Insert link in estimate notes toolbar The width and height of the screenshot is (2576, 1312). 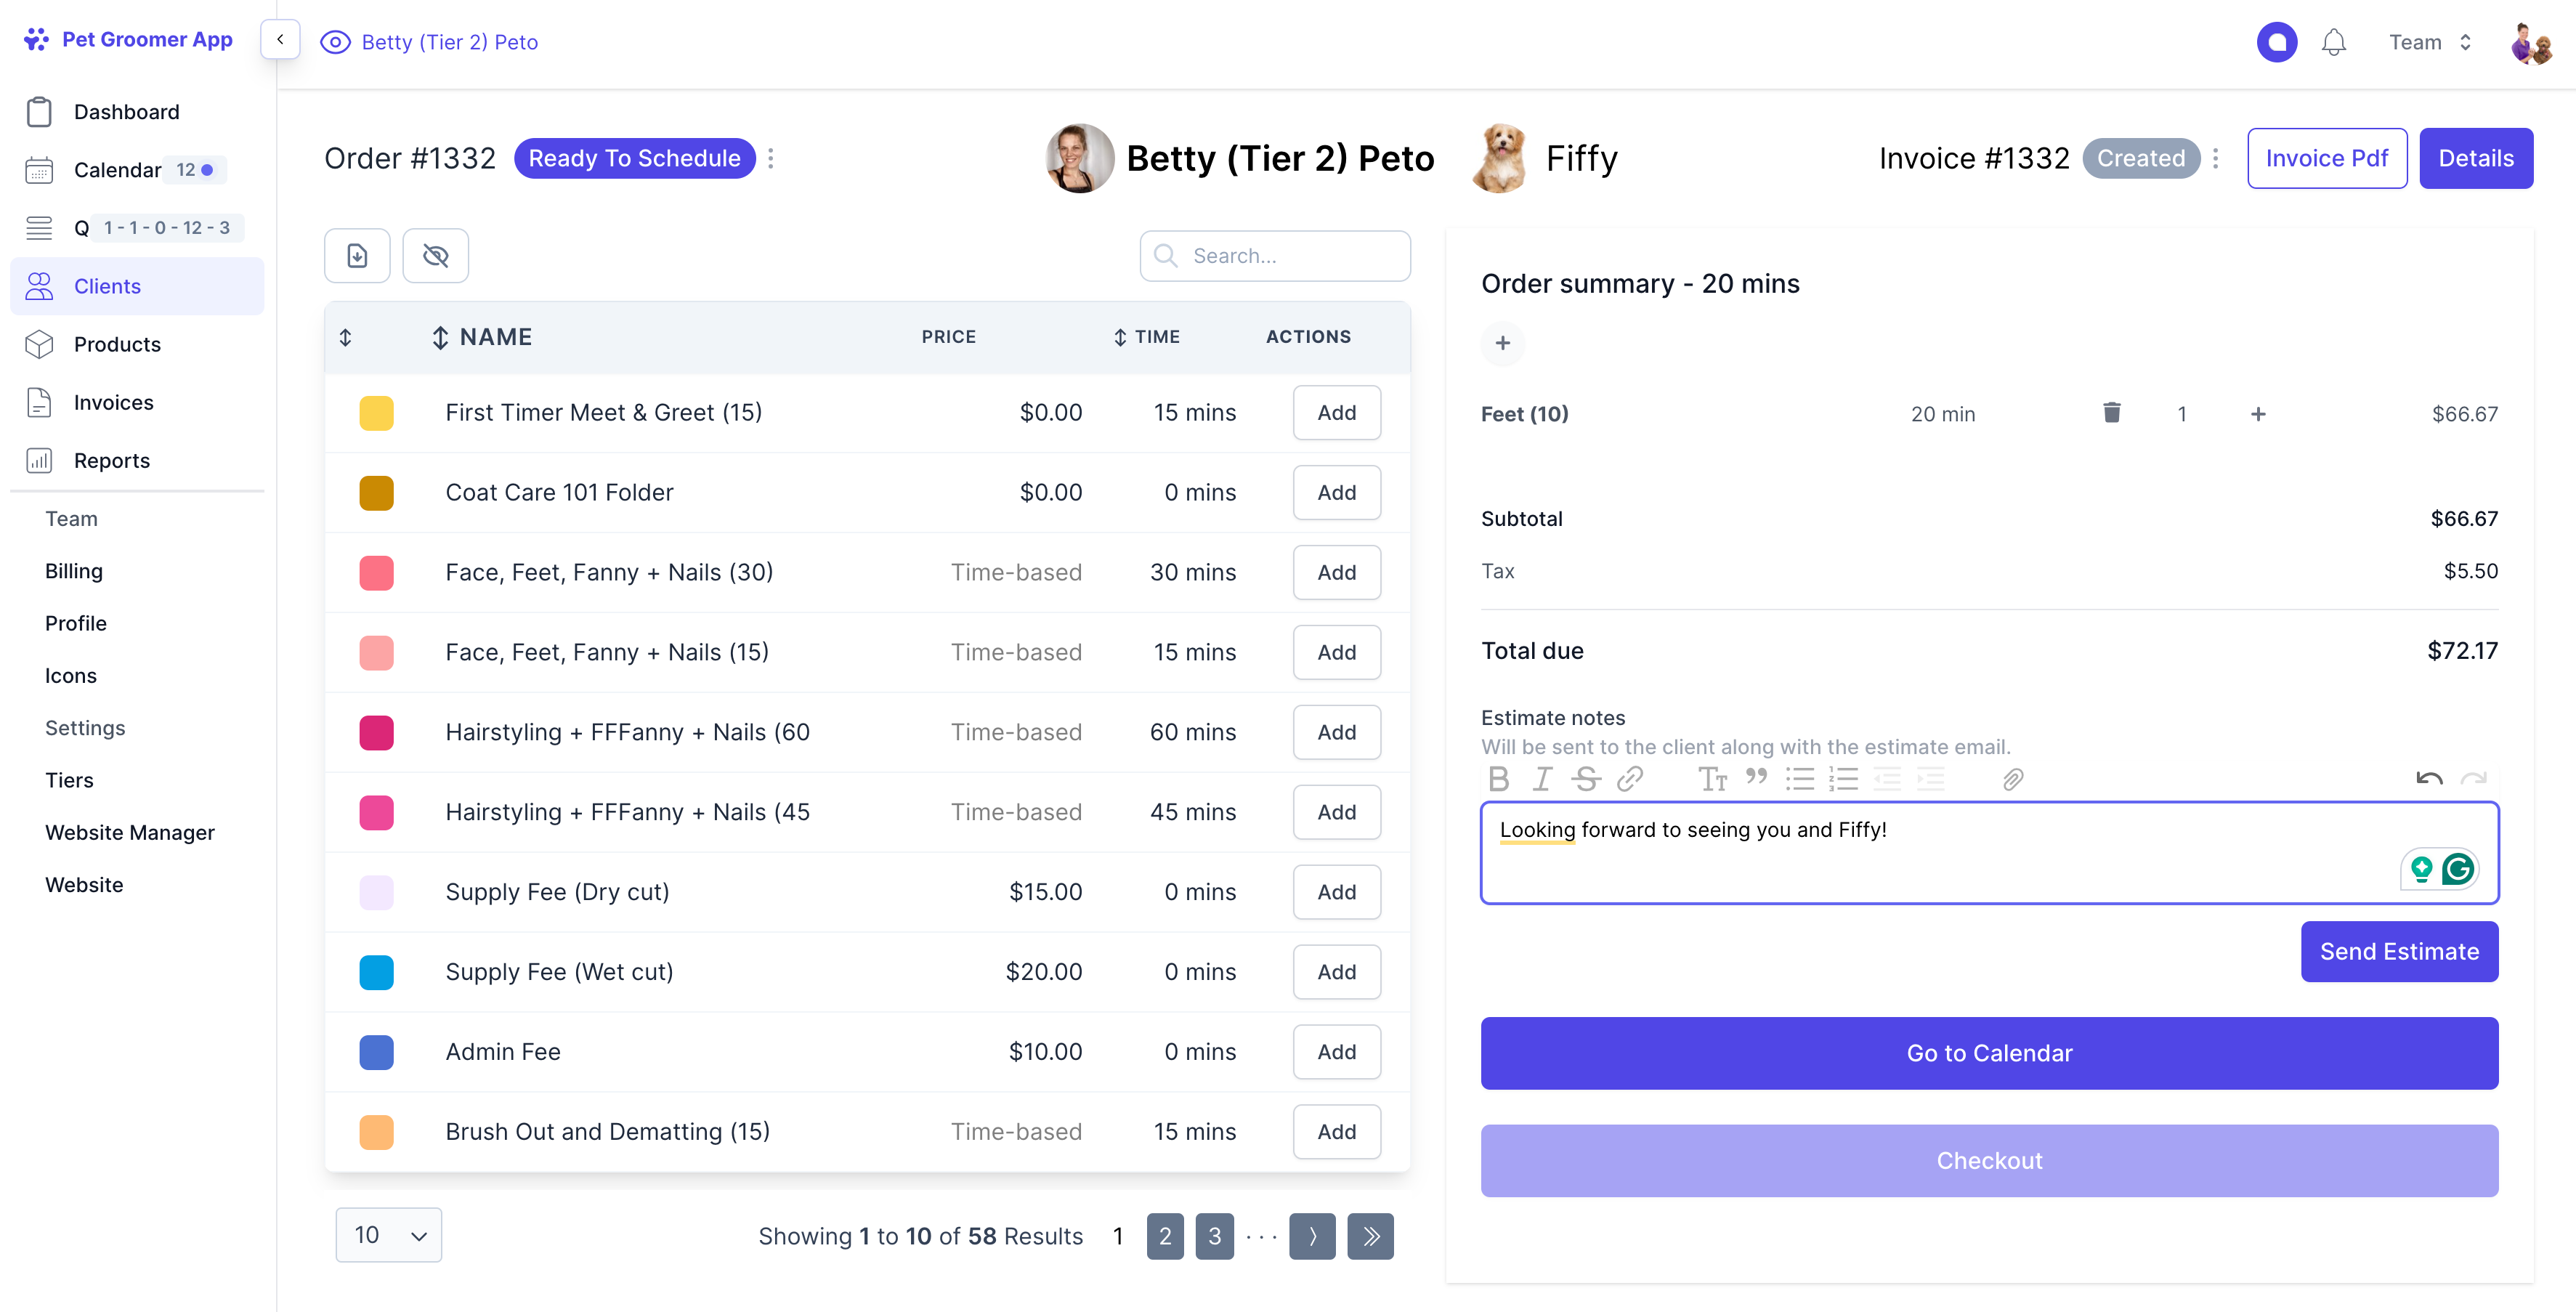(x=1630, y=779)
